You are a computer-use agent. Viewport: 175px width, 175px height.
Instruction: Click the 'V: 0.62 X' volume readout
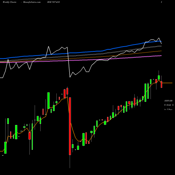point(169,105)
